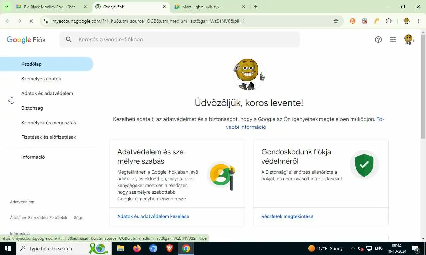Go to Biztonság section

pos(47,108)
